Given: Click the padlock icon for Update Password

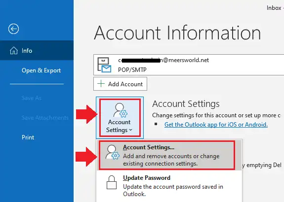Looking at the screenshot, I should (x=112, y=182).
